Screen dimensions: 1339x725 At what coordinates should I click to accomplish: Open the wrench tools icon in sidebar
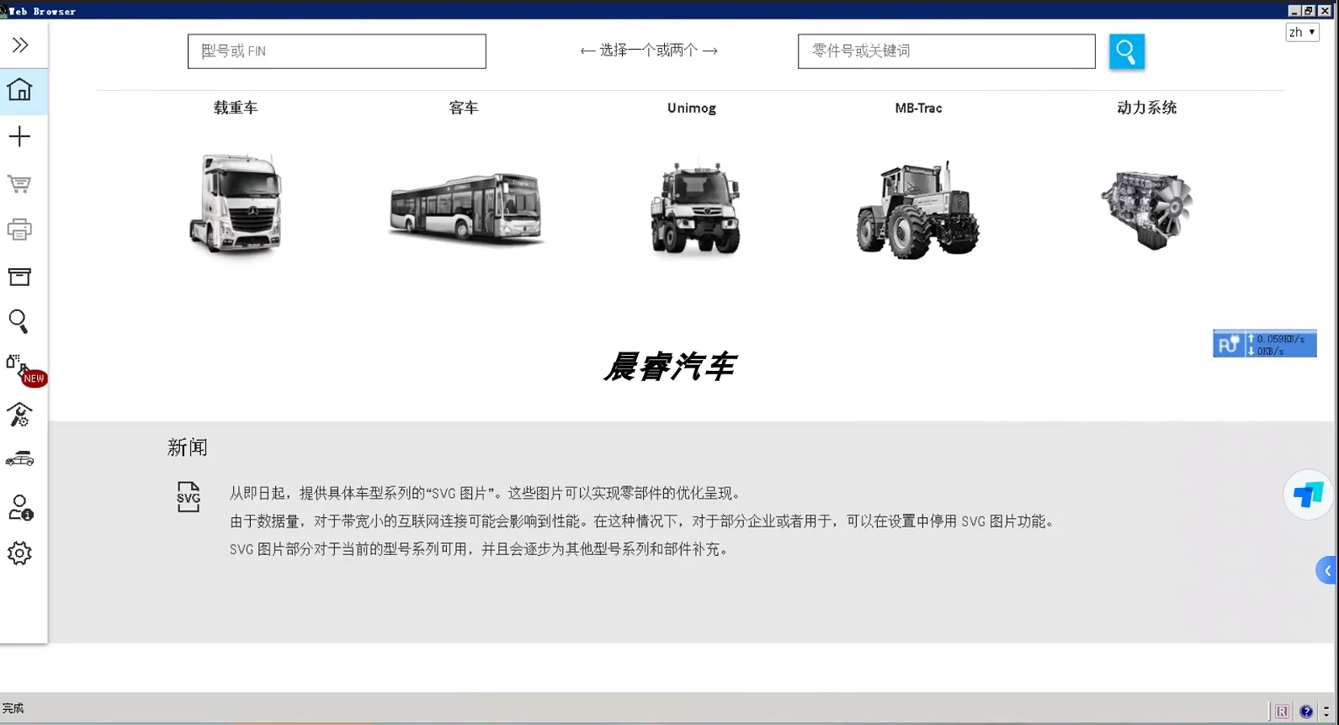click(19, 415)
